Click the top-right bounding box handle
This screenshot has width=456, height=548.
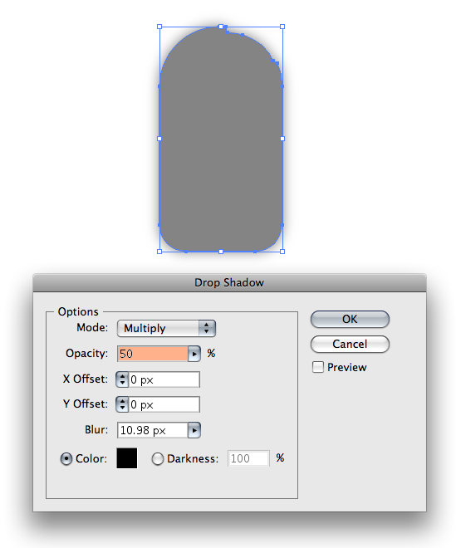pyautogui.click(x=282, y=27)
